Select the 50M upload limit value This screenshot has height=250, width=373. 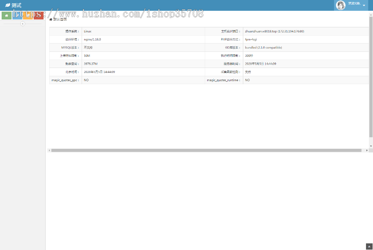(x=87, y=56)
